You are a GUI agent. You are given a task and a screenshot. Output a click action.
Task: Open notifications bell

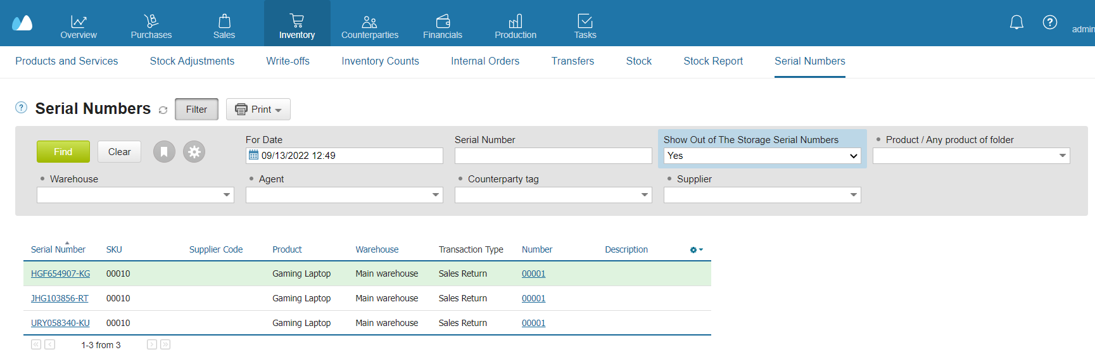click(x=1016, y=23)
